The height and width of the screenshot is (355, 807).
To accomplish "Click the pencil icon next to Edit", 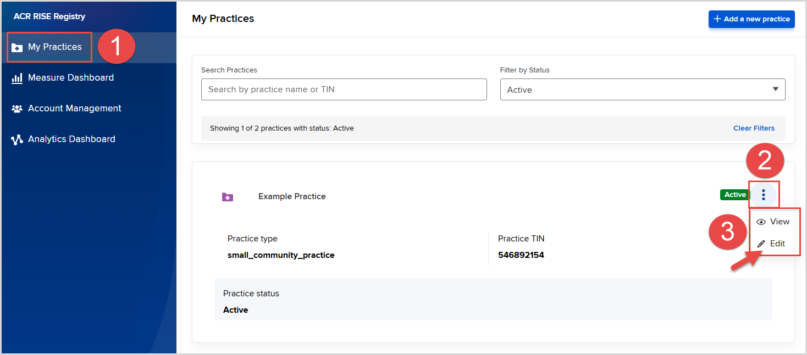I will [761, 244].
